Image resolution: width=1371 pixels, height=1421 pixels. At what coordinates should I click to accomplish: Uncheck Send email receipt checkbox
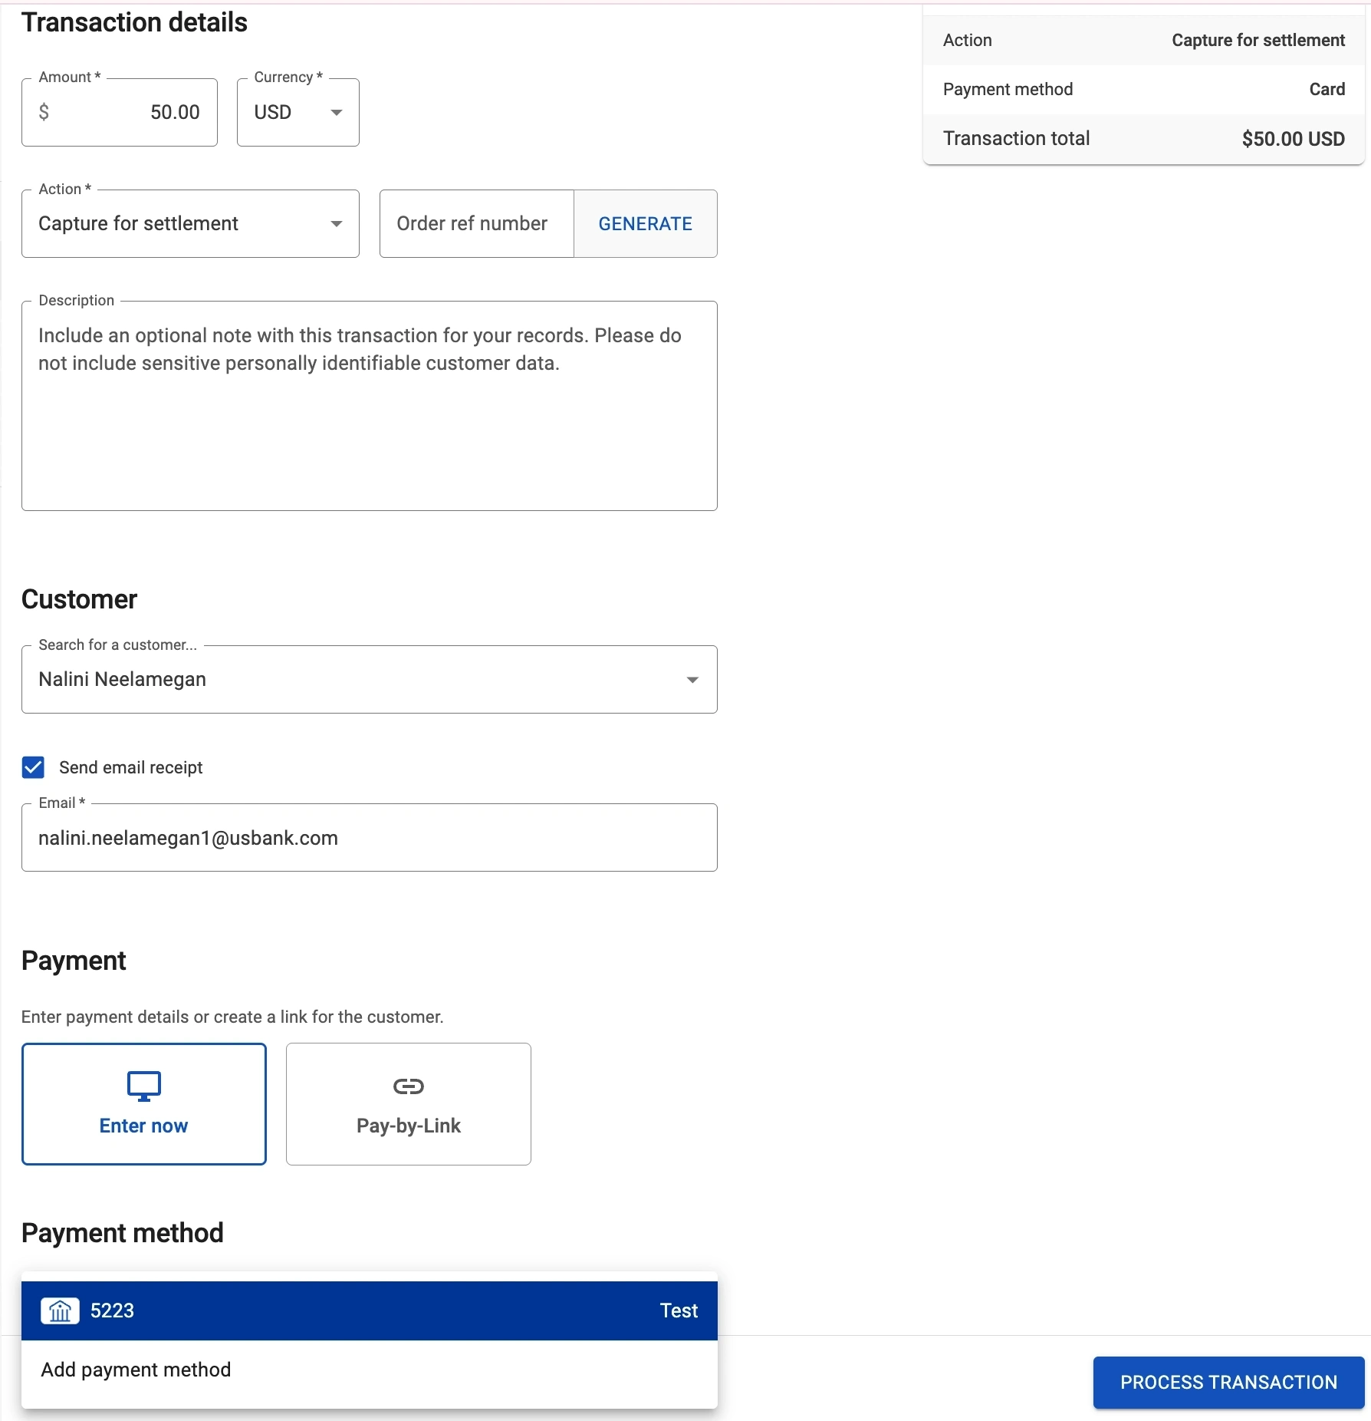[x=33, y=767]
